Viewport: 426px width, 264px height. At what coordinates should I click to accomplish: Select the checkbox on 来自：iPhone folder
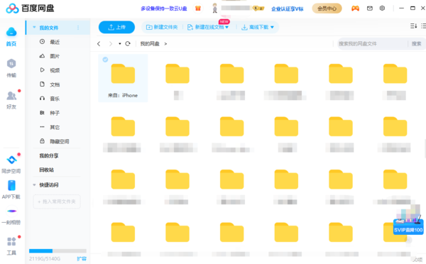coord(105,60)
